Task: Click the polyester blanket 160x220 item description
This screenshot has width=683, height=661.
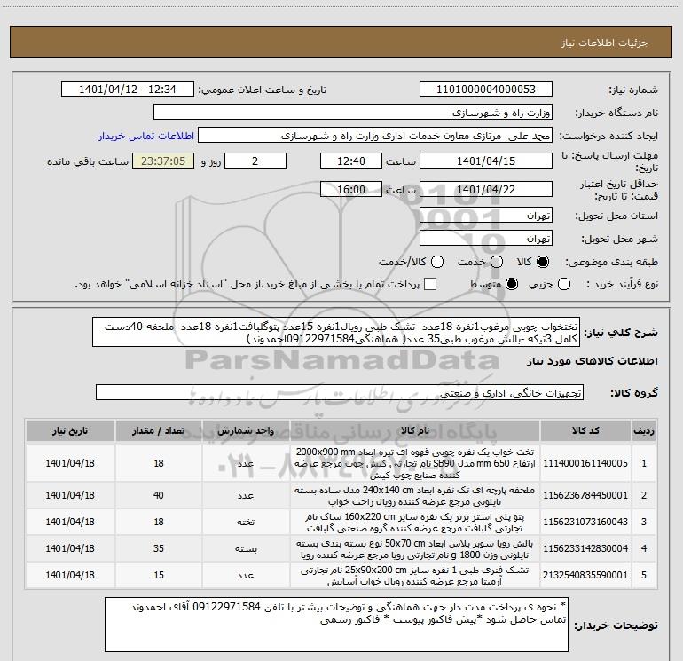Action: (415, 522)
